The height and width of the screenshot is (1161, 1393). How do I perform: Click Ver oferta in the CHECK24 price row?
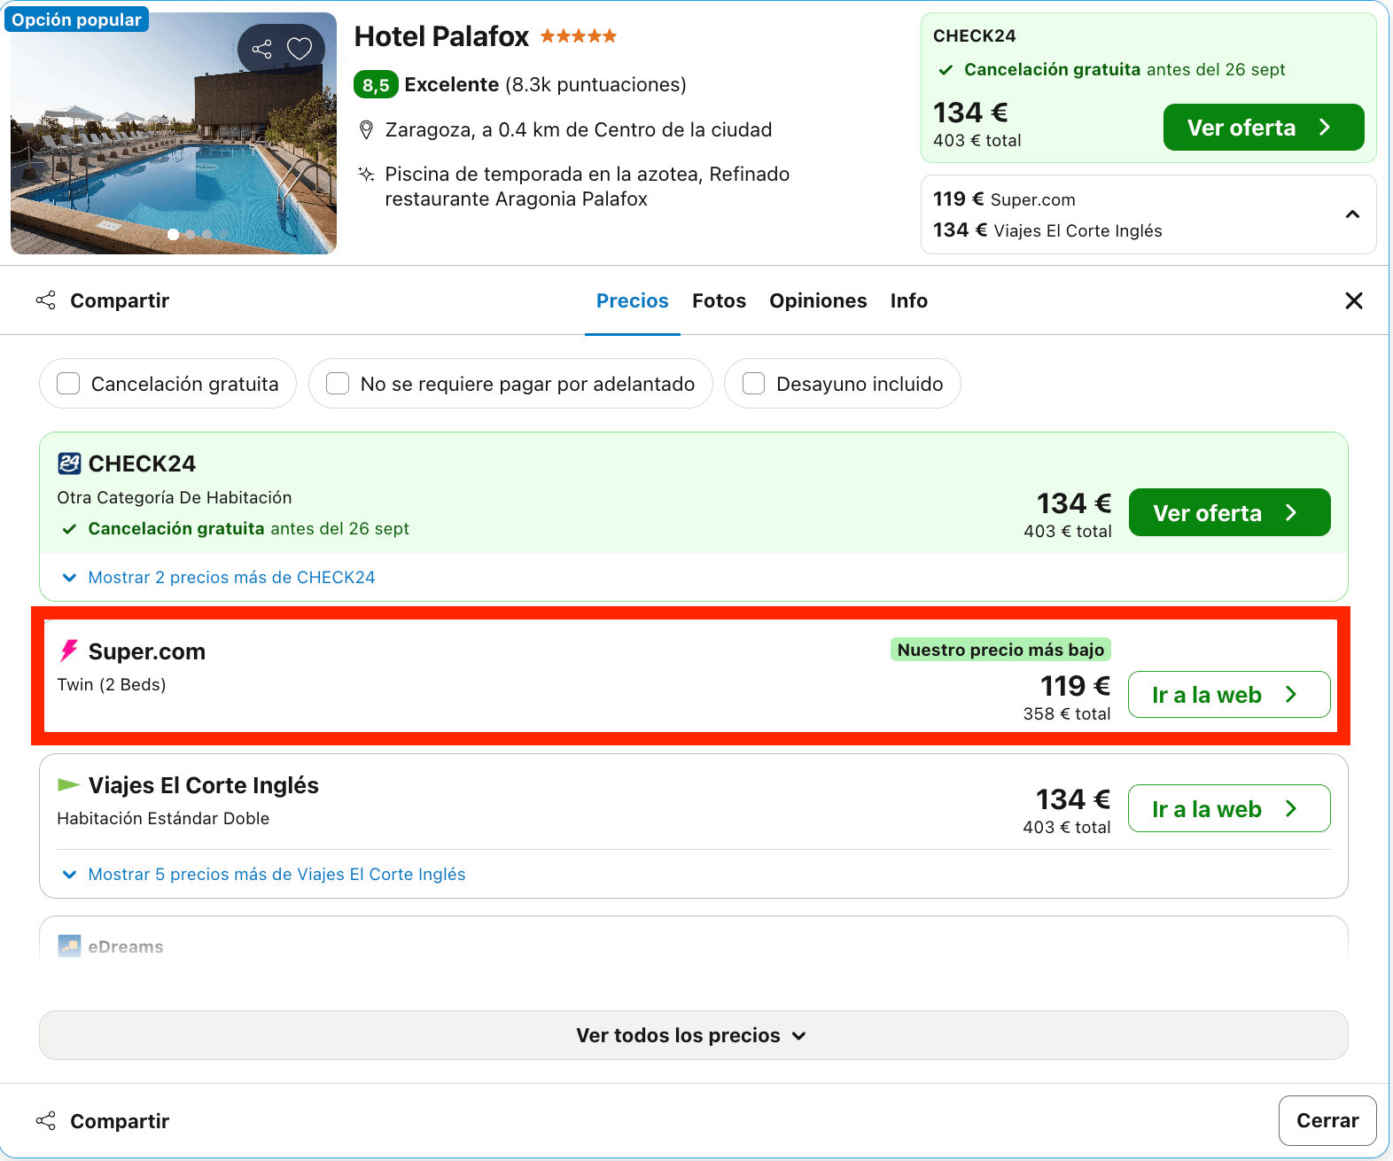coord(1230,512)
